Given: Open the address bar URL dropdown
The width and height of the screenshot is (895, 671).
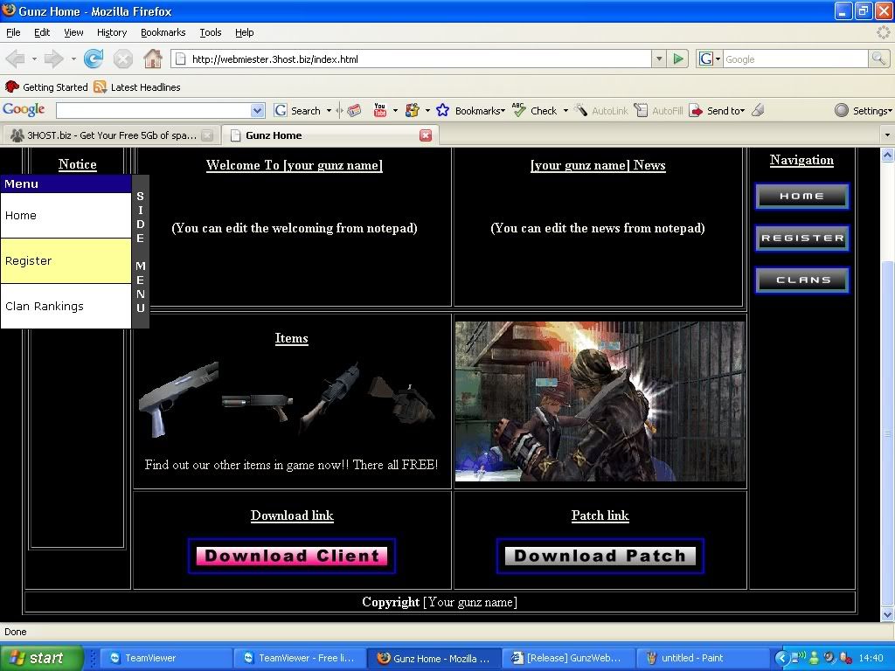Looking at the screenshot, I should pyautogui.click(x=659, y=59).
